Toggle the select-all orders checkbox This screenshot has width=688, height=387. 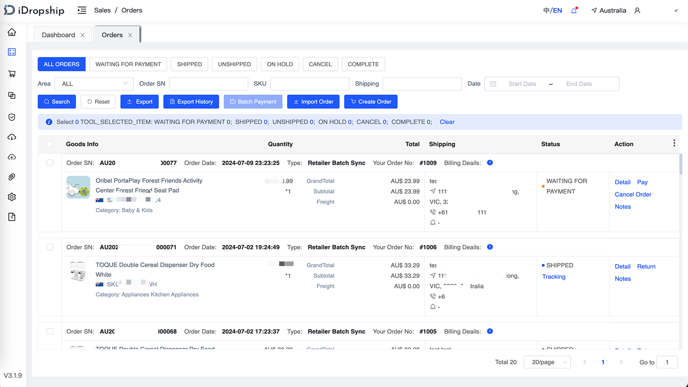[50, 144]
